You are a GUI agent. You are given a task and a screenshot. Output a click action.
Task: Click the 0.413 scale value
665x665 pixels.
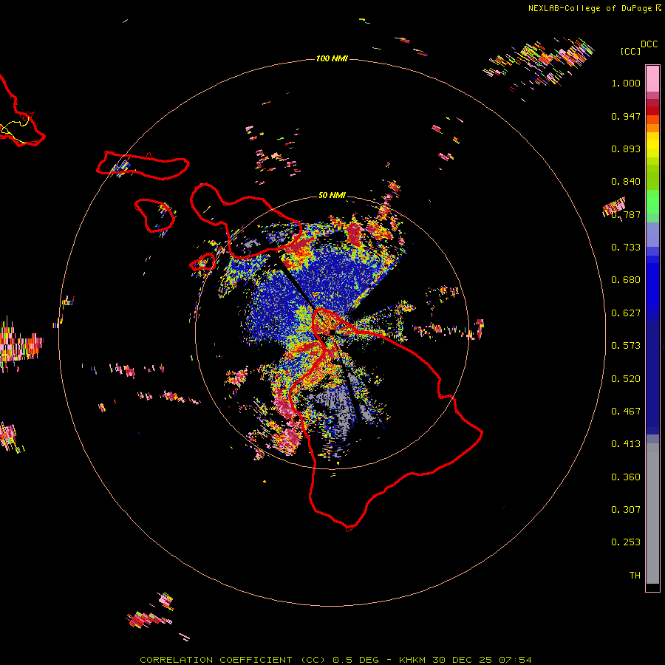pos(626,444)
